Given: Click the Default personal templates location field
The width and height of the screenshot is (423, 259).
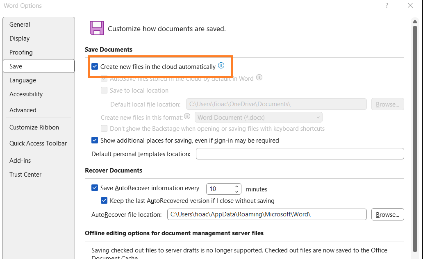Looking at the screenshot, I should 300,154.
